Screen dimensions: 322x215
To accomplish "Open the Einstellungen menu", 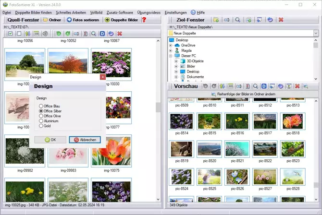I will tap(175, 12).
